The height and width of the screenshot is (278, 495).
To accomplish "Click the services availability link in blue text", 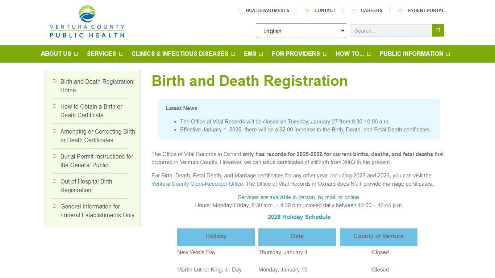I will pyautogui.click(x=299, y=197).
